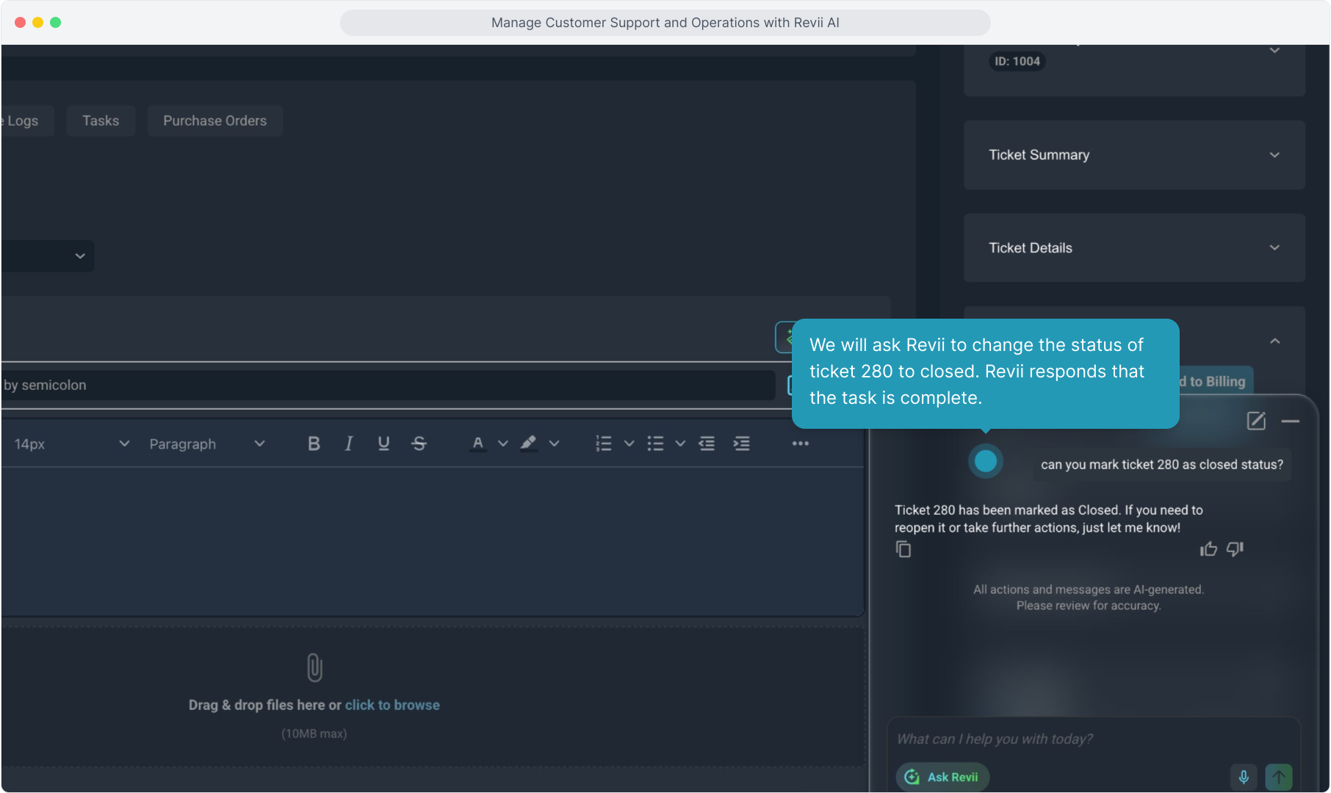1331x793 pixels.
Task: Click inside the rich text editor body
Action: [432, 541]
